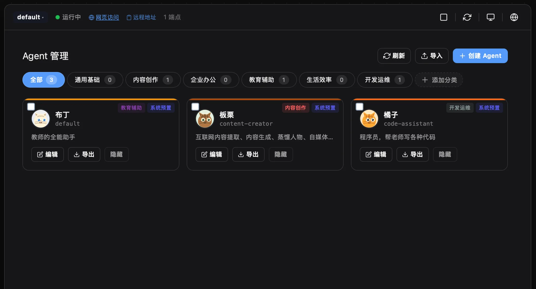Click the 创建 Agent button
Image resolution: width=536 pixels, height=289 pixels.
click(480, 56)
